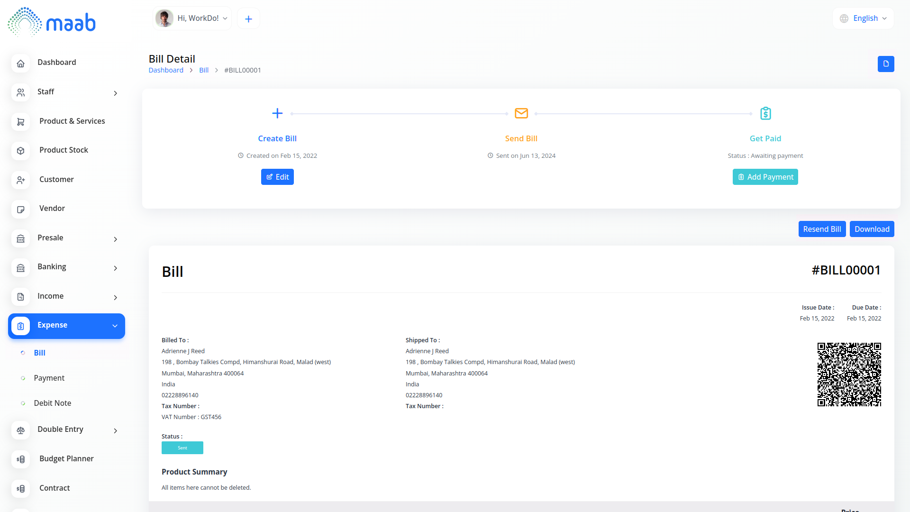Click the Dashboard home icon in sidebar

[20, 63]
